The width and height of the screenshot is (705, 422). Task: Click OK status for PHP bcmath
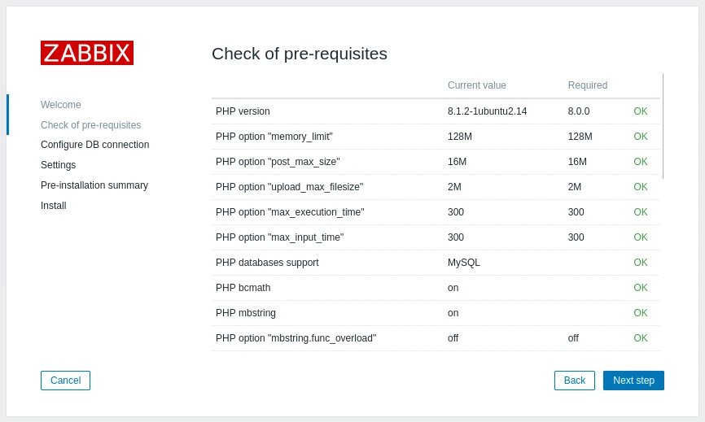coord(640,288)
